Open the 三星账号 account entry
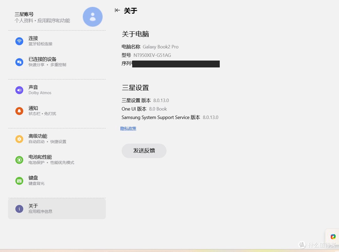The image size is (339, 252). pyautogui.click(x=56, y=17)
